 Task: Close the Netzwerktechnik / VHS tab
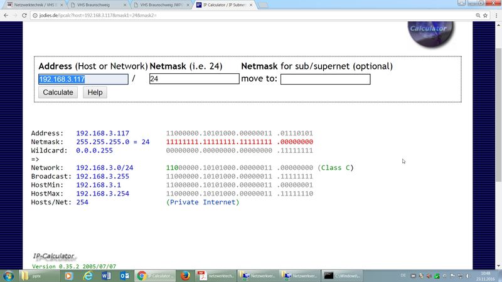coord(61,5)
